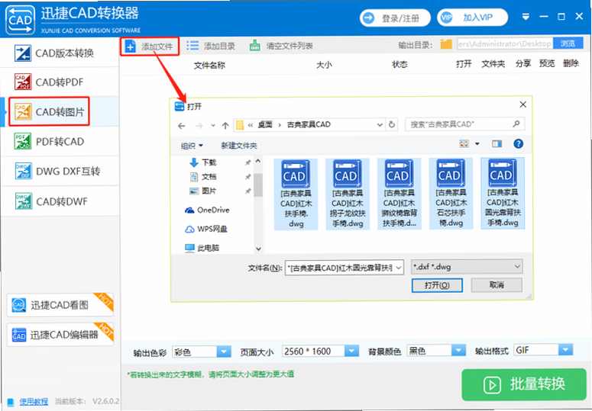Expand the 输出格式 GIF dropdown
Image resolution: width=592 pixels, height=411 pixels.
543,350
